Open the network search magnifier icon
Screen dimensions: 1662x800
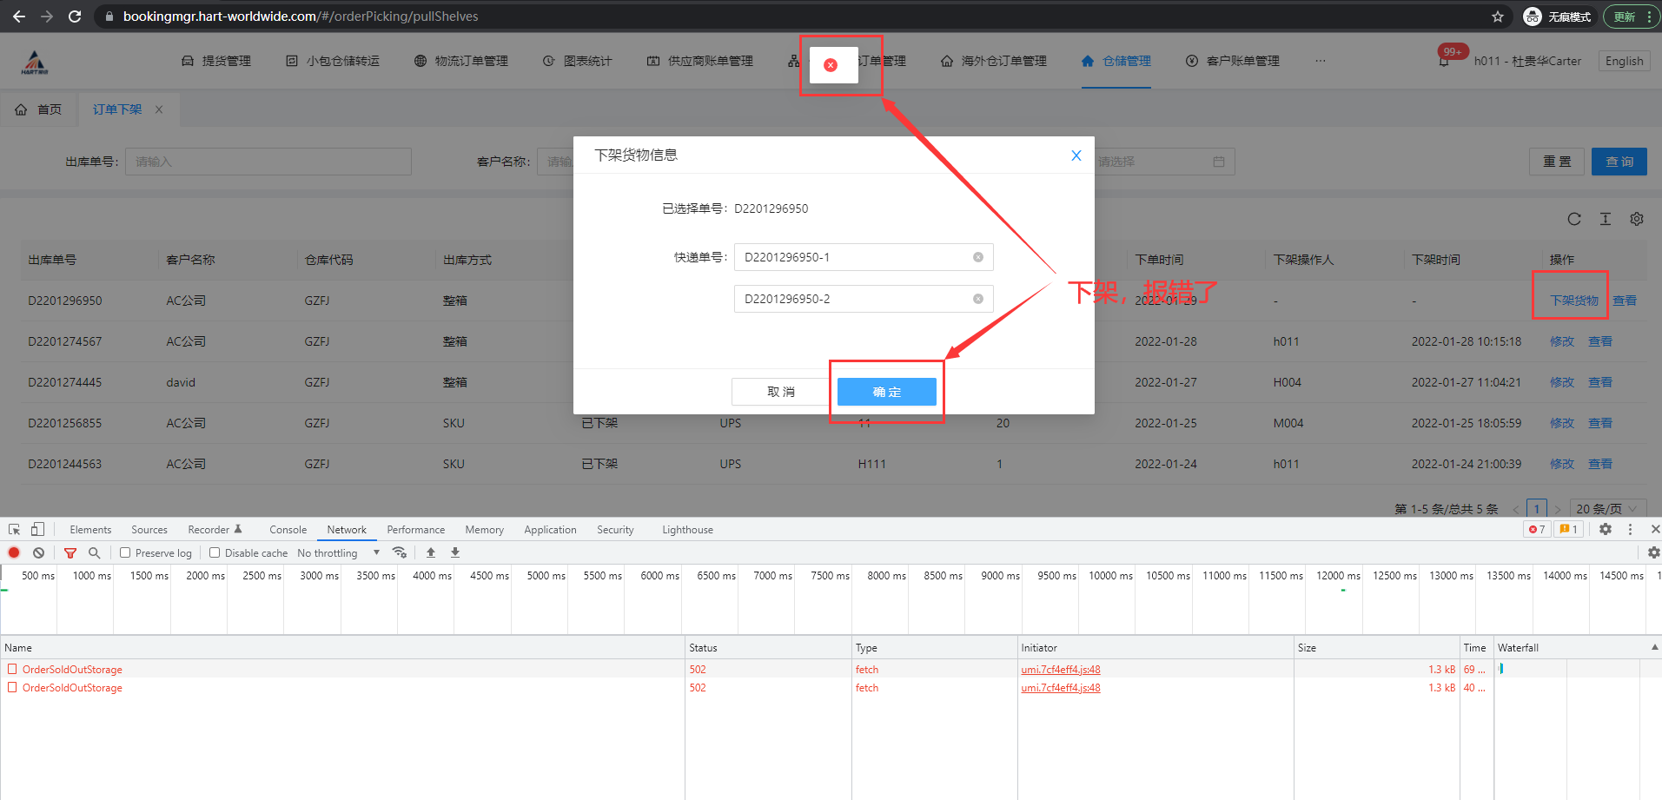coord(94,552)
